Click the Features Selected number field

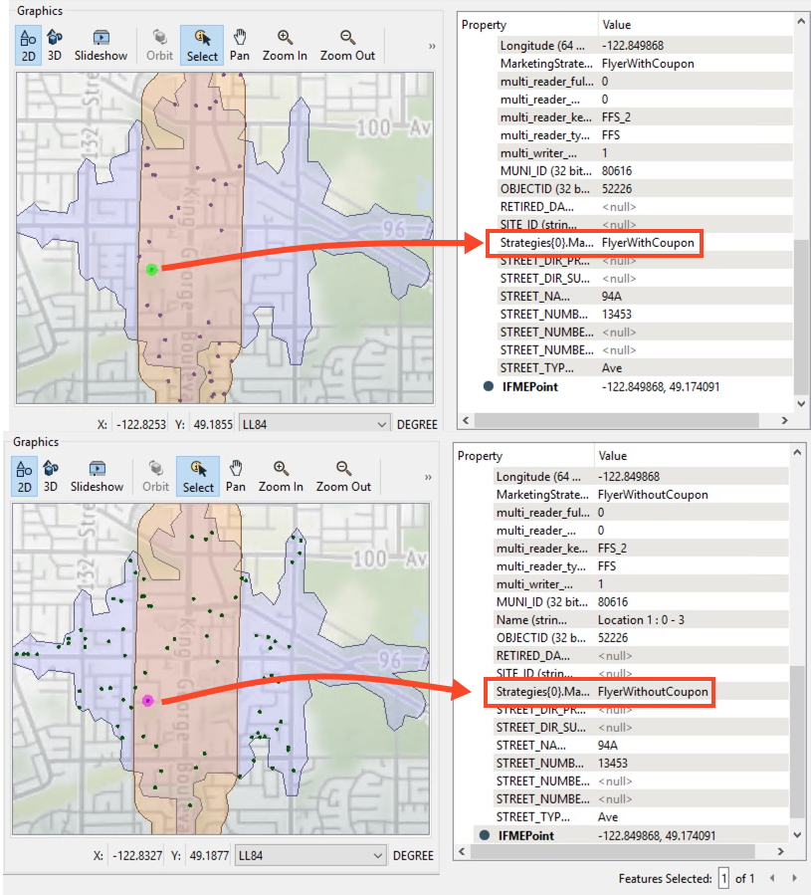[x=724, y=878]
